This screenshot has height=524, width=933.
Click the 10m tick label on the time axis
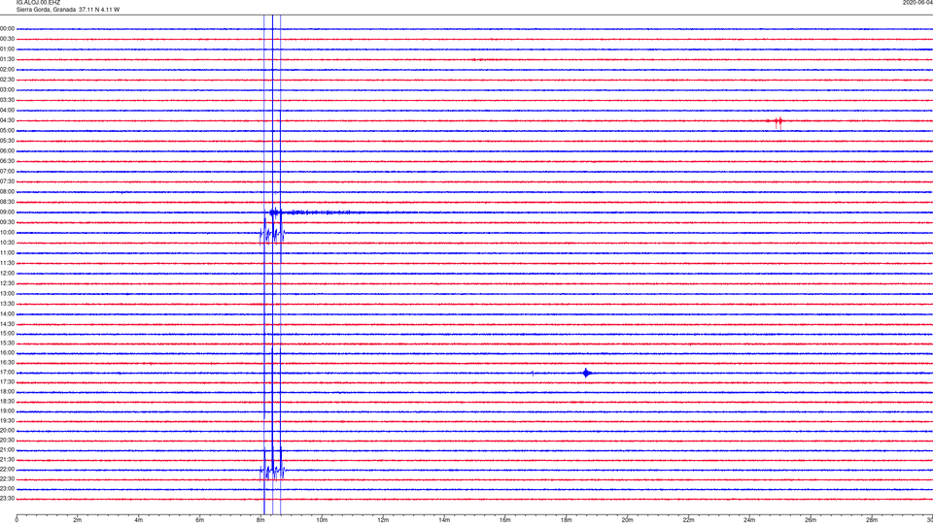(322, 520)
